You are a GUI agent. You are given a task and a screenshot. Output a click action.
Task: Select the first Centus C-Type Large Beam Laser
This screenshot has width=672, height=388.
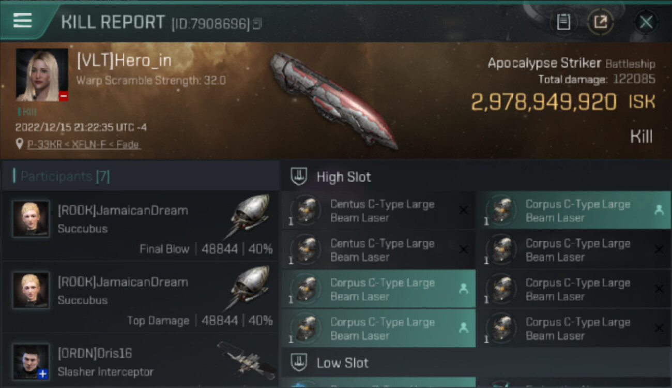[378, 211]
